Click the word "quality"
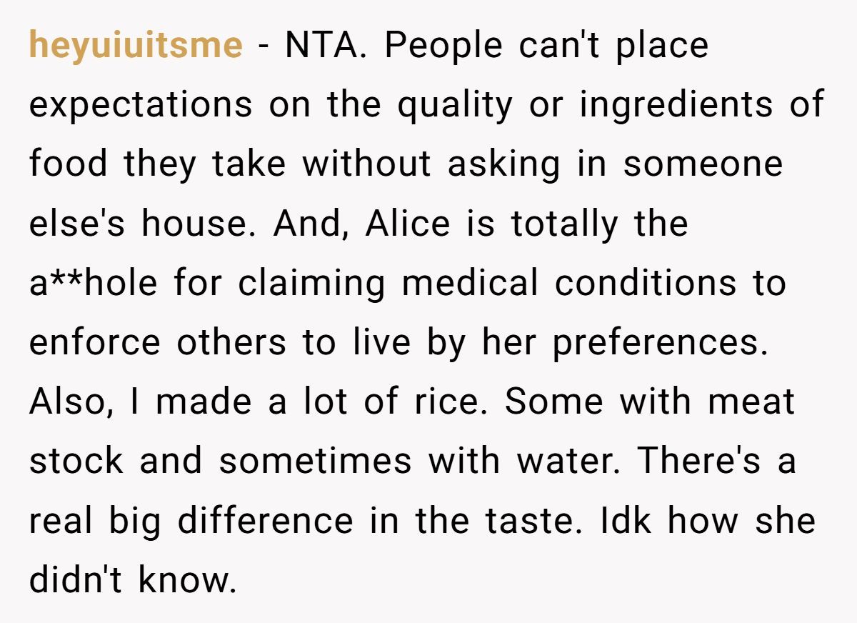This screenshot has width=857, height=623. [x=454, y=105]
